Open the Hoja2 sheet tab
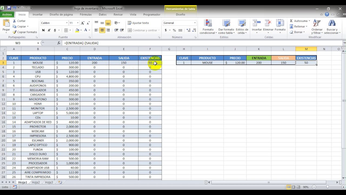Viewport: 346px width, 195px height. (x=36, y=183)
